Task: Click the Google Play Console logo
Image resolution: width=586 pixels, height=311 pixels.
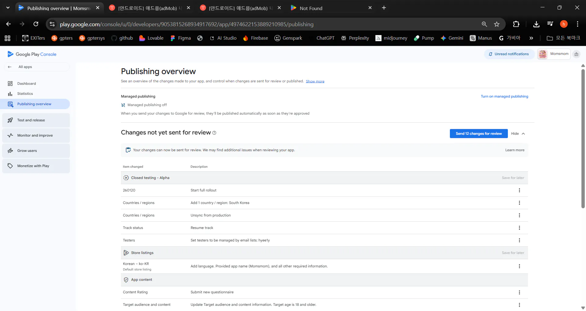Action: pyautogui.click(x=32, y=54)
